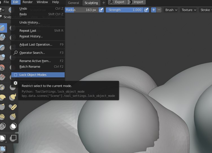Image resolution: width=212 pixels, height=153 pixels.
Task: Choose Undo from Edit menu
Action: pos(38,8)
